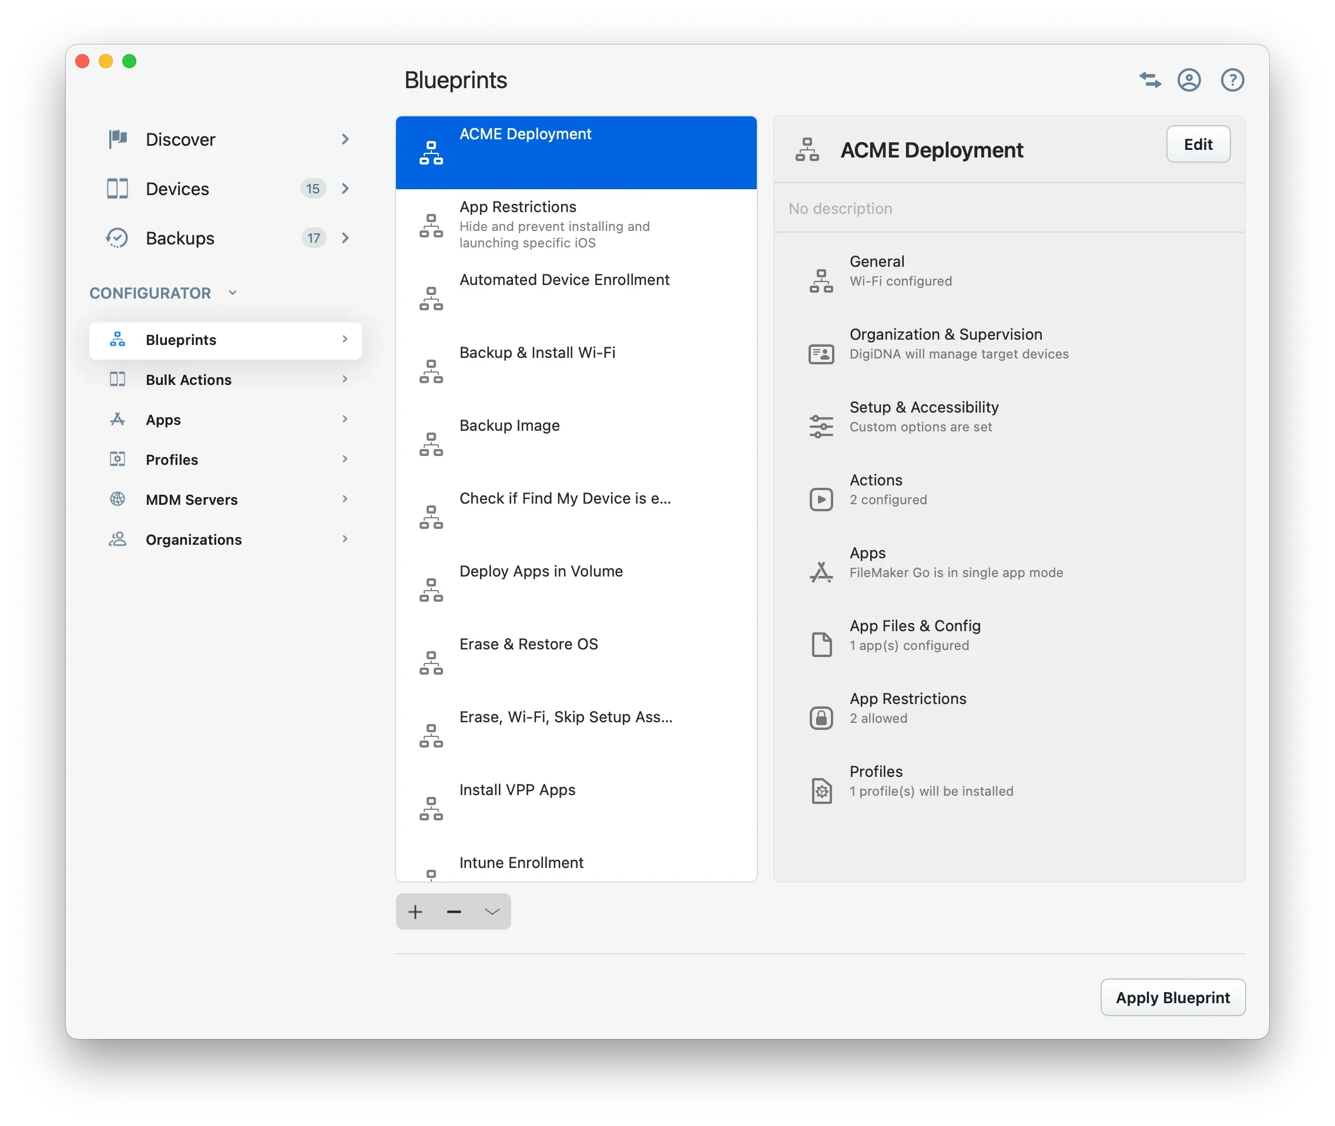Click the MDM Servers globe icon
The width and height of the screenshot is (1335, 1126).
point(117,499)
